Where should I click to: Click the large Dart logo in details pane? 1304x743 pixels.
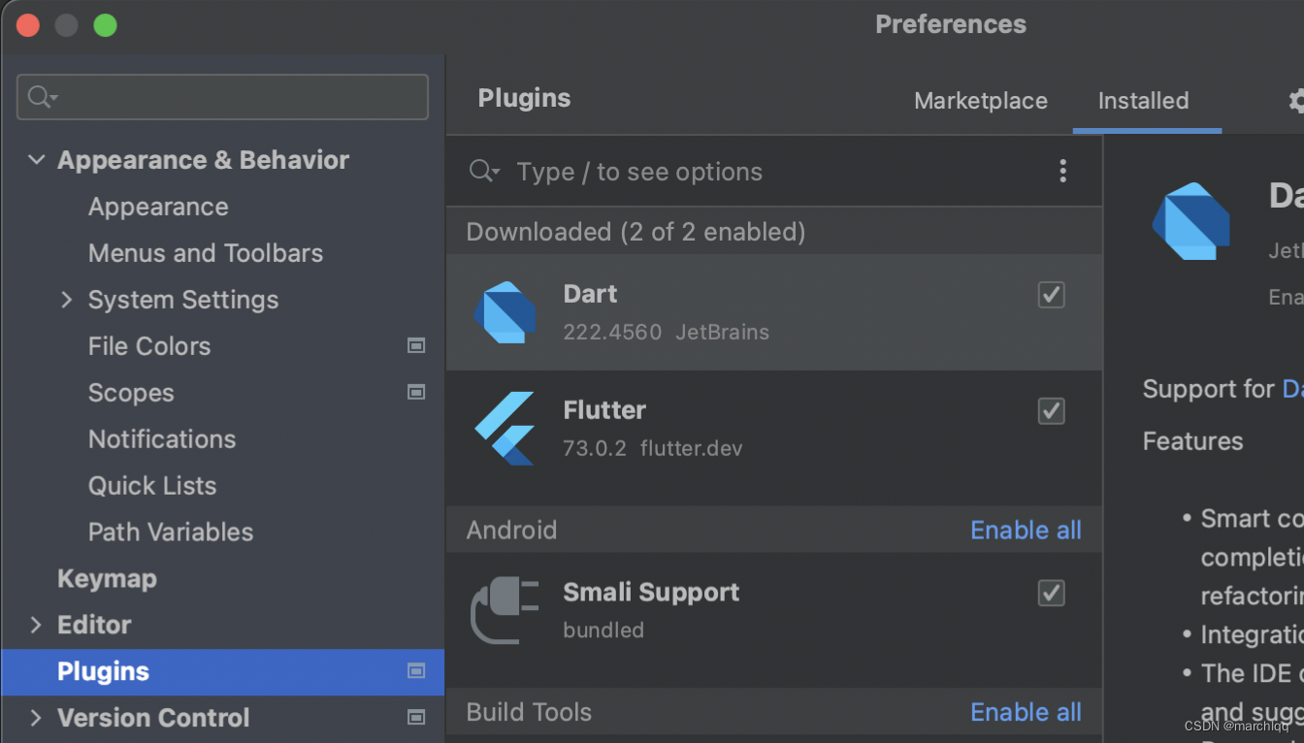pyautogui.click(x=1190, y=220)
